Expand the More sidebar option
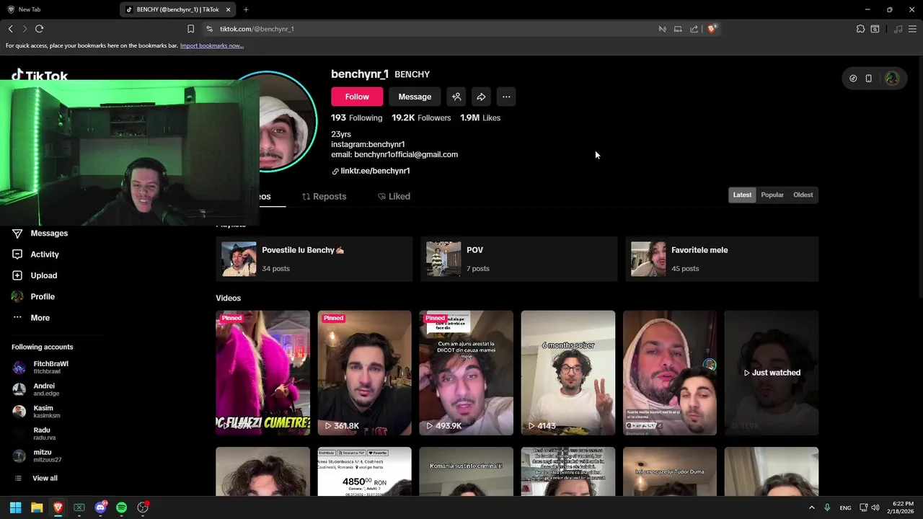This screenshot has width=923, height=519. (x=31, y=318)
